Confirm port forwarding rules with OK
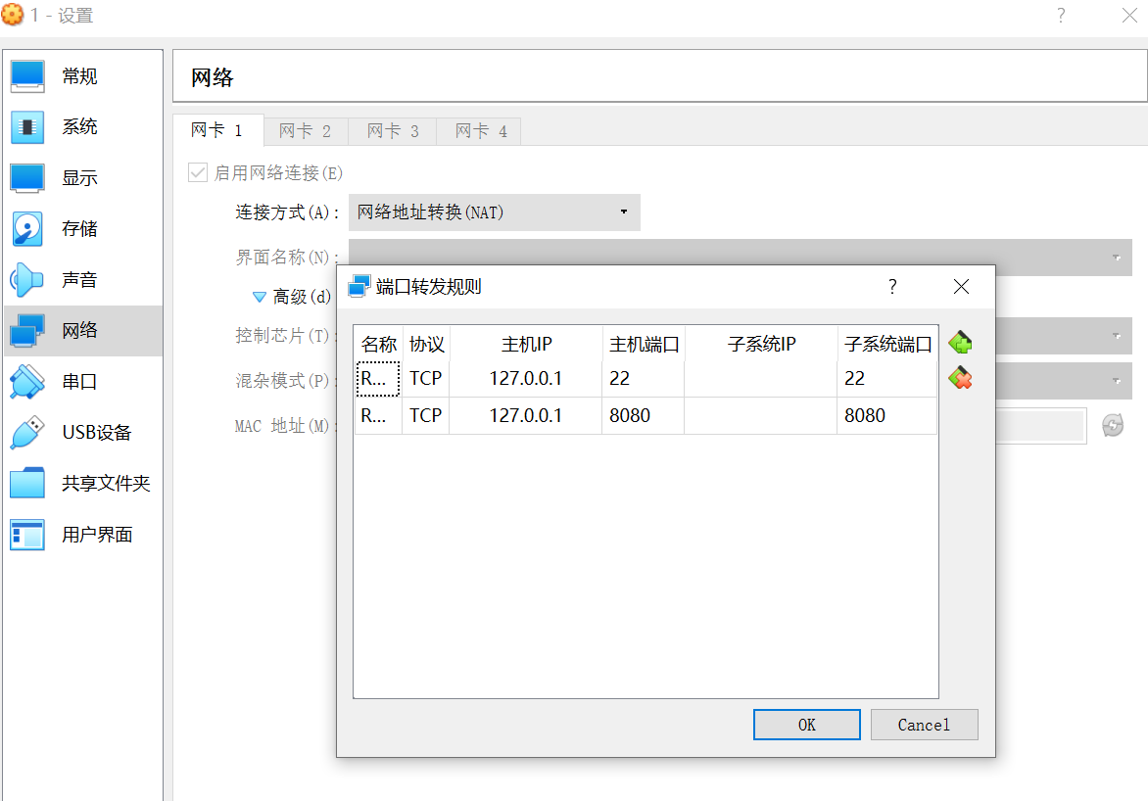1148x801 pixels. click(x=806, y=725)
